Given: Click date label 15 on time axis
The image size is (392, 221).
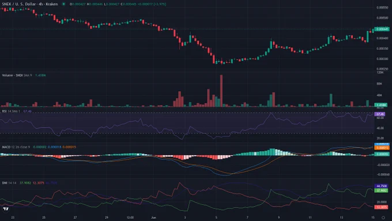Looking at the screenshot, I should pos(373,218).
